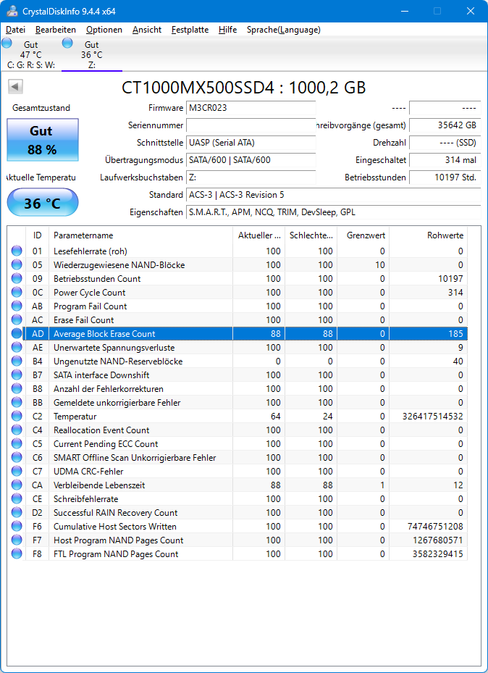Click status orb of Power Cycle Count row

(17, 292)
